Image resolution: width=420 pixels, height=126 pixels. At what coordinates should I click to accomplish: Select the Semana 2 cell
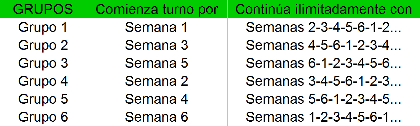[x=157, y=81]
